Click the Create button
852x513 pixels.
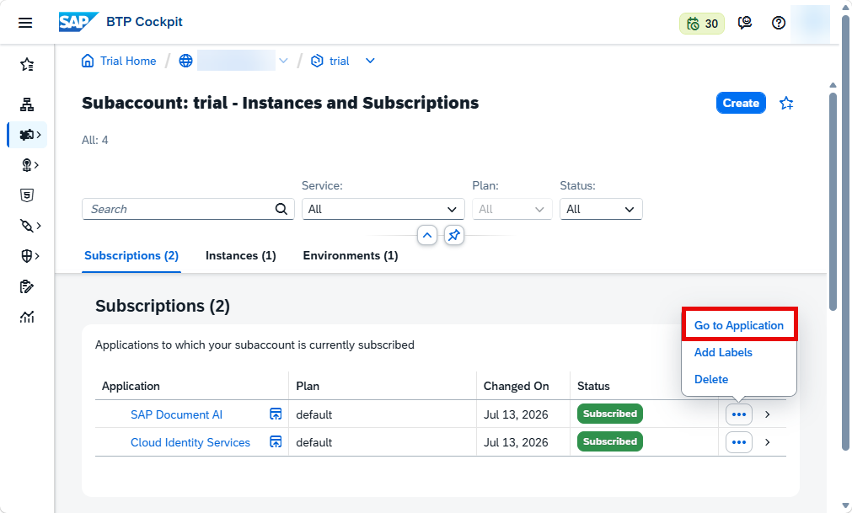(x=741, y=103)
